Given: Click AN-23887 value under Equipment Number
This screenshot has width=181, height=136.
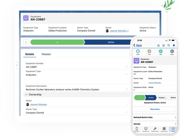Looking at the screenshot, I should [x=31, y=67].
